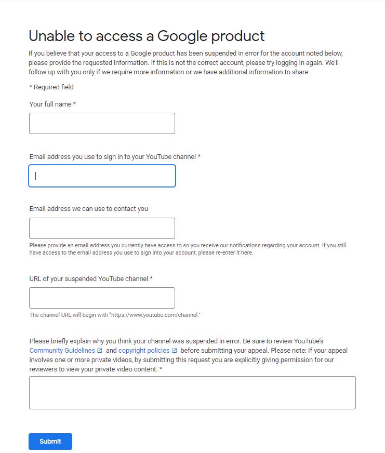Open the external-link icon beside copyright policies
This screenshot has width=385, height=453.
click(175, 351)
